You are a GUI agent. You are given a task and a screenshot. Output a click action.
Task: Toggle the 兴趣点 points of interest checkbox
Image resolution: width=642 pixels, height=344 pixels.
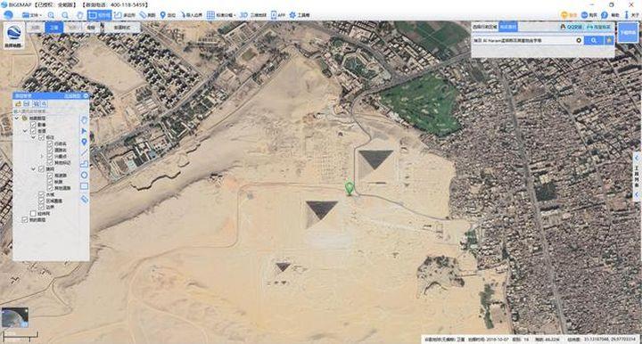[x=50, y=156]
